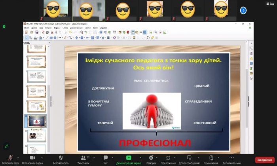The width and height of the screenshot is (277, 166).
Task: Click the Save icon in the Impress toolbar
Action: 37,33
